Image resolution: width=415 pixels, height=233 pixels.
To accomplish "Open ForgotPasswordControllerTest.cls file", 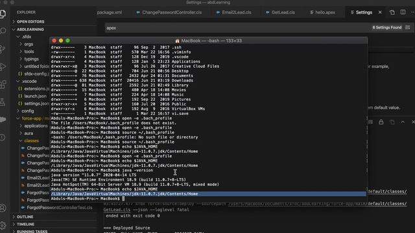I will click(x=59, y=207).
